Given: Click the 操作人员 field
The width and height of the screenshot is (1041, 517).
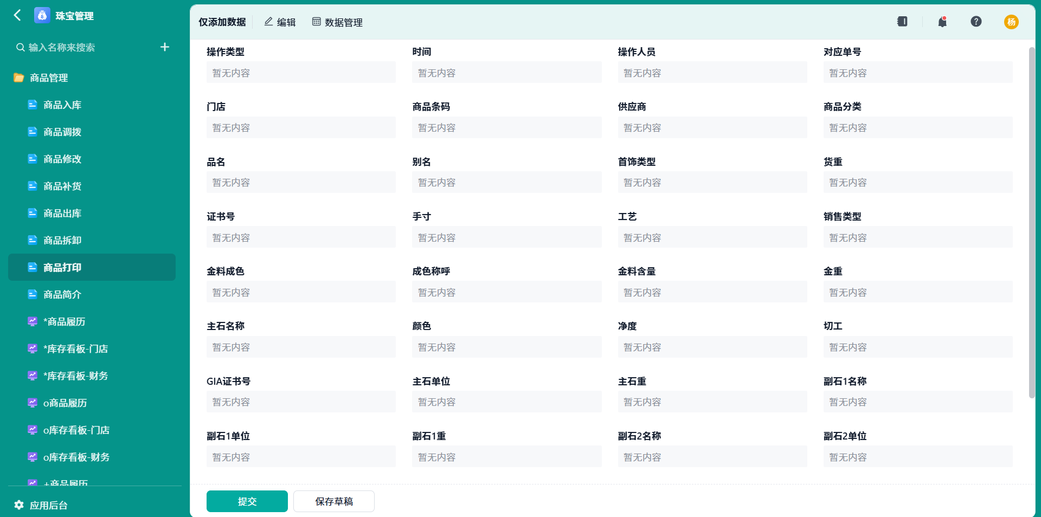Looking at the screenshot, I should coord(712,73).
